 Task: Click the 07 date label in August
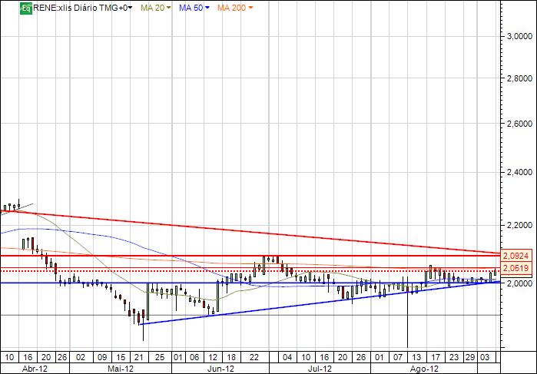[398, 358]
